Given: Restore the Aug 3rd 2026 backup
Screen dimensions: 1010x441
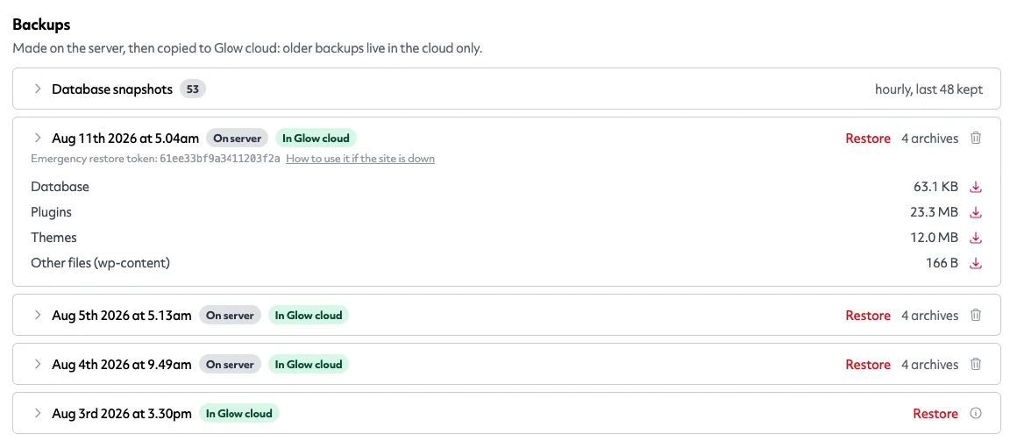Looking at the screenshot, I should coord(935,413).
